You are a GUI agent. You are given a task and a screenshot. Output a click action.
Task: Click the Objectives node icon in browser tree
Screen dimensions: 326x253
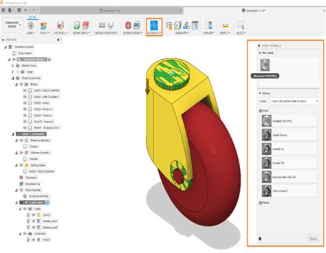[x=21, y=177]
